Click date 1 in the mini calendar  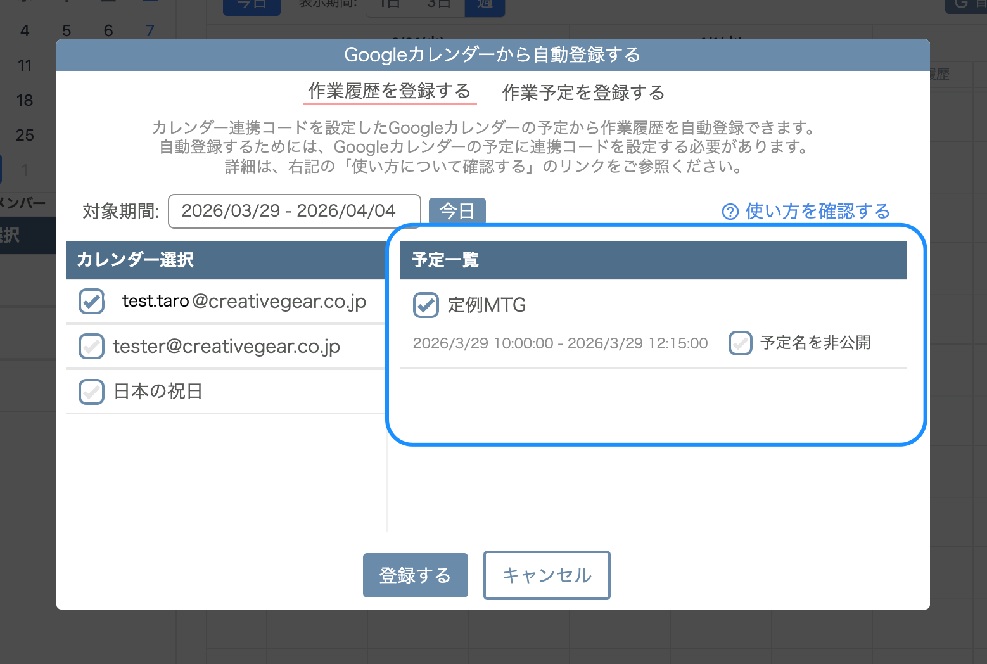point(25,169)
